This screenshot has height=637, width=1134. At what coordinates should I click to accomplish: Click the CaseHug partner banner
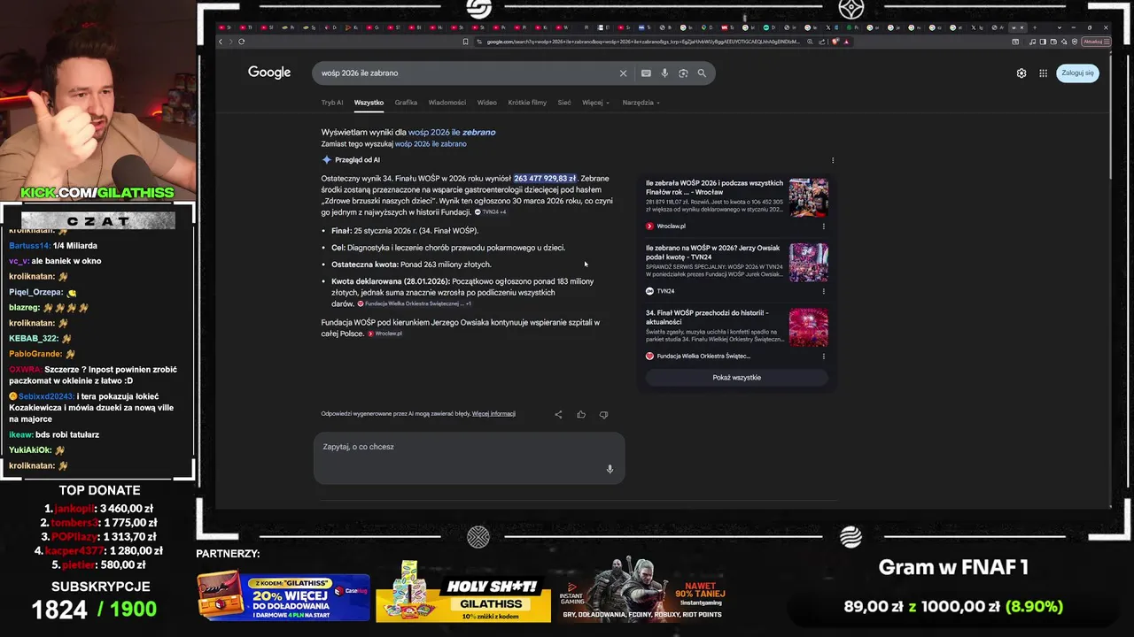click(x=283, y=596)
